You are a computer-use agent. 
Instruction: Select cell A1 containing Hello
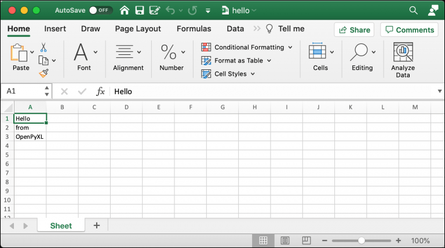pyautogui.click(x=30, y=119)
